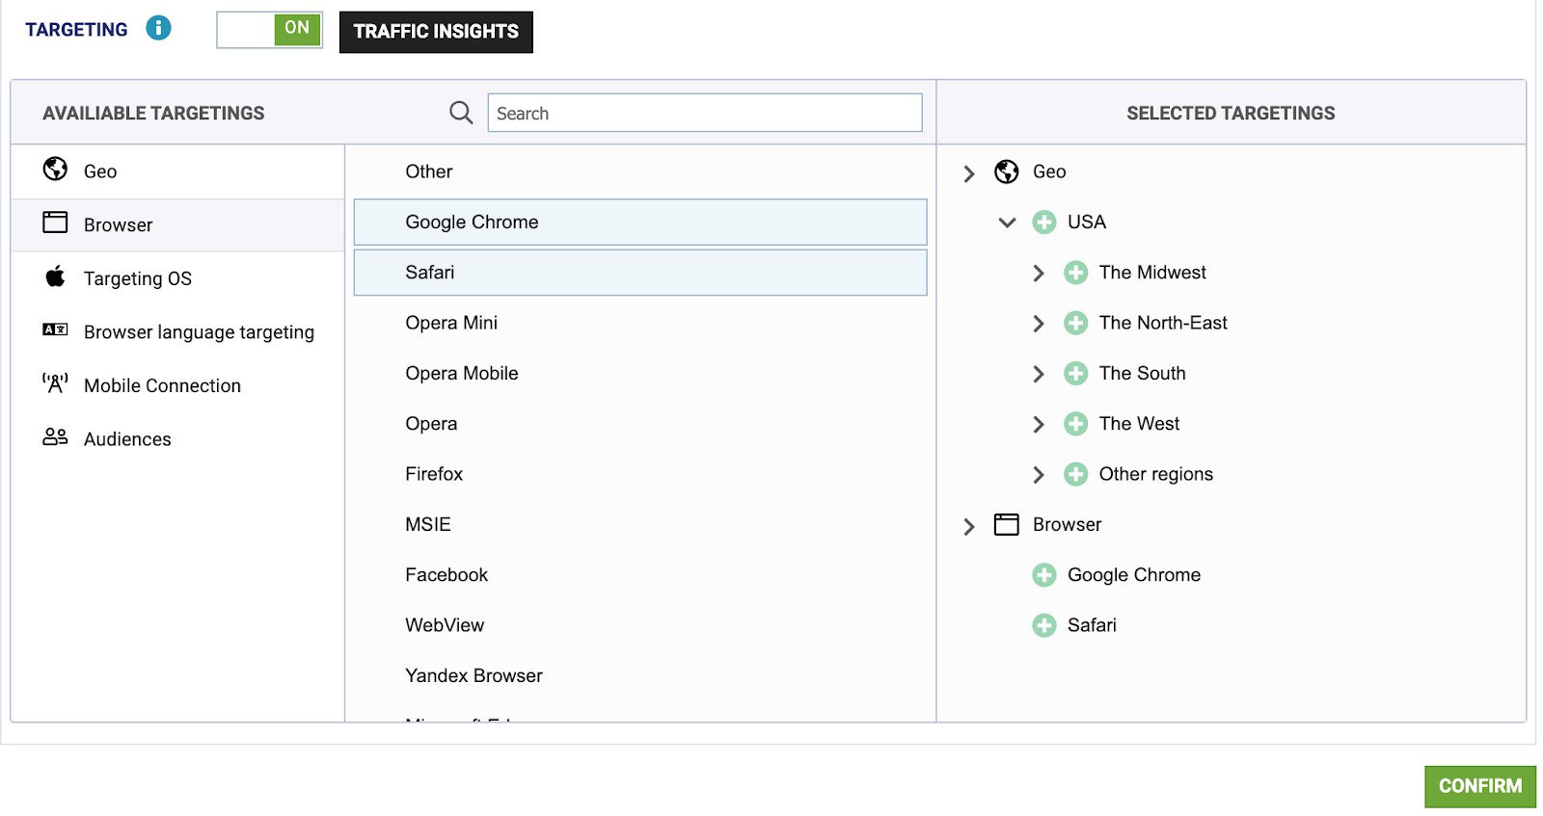Image resolution: width=1543 pixels, height=816 pixels.
Task: Click the search magnifier icon
Action: click(461, 113)
